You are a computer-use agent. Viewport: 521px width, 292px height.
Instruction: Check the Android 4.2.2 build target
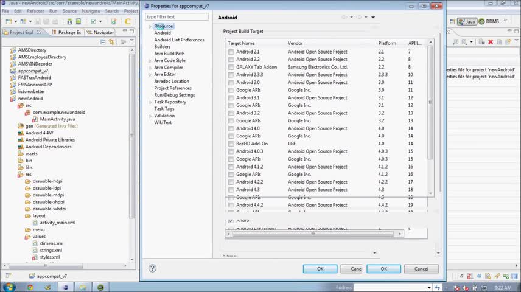(x=231, y=182)
